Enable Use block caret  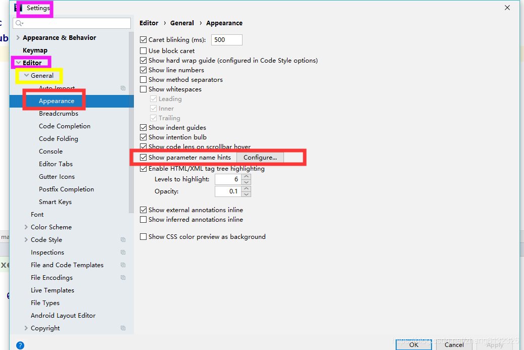144,51
